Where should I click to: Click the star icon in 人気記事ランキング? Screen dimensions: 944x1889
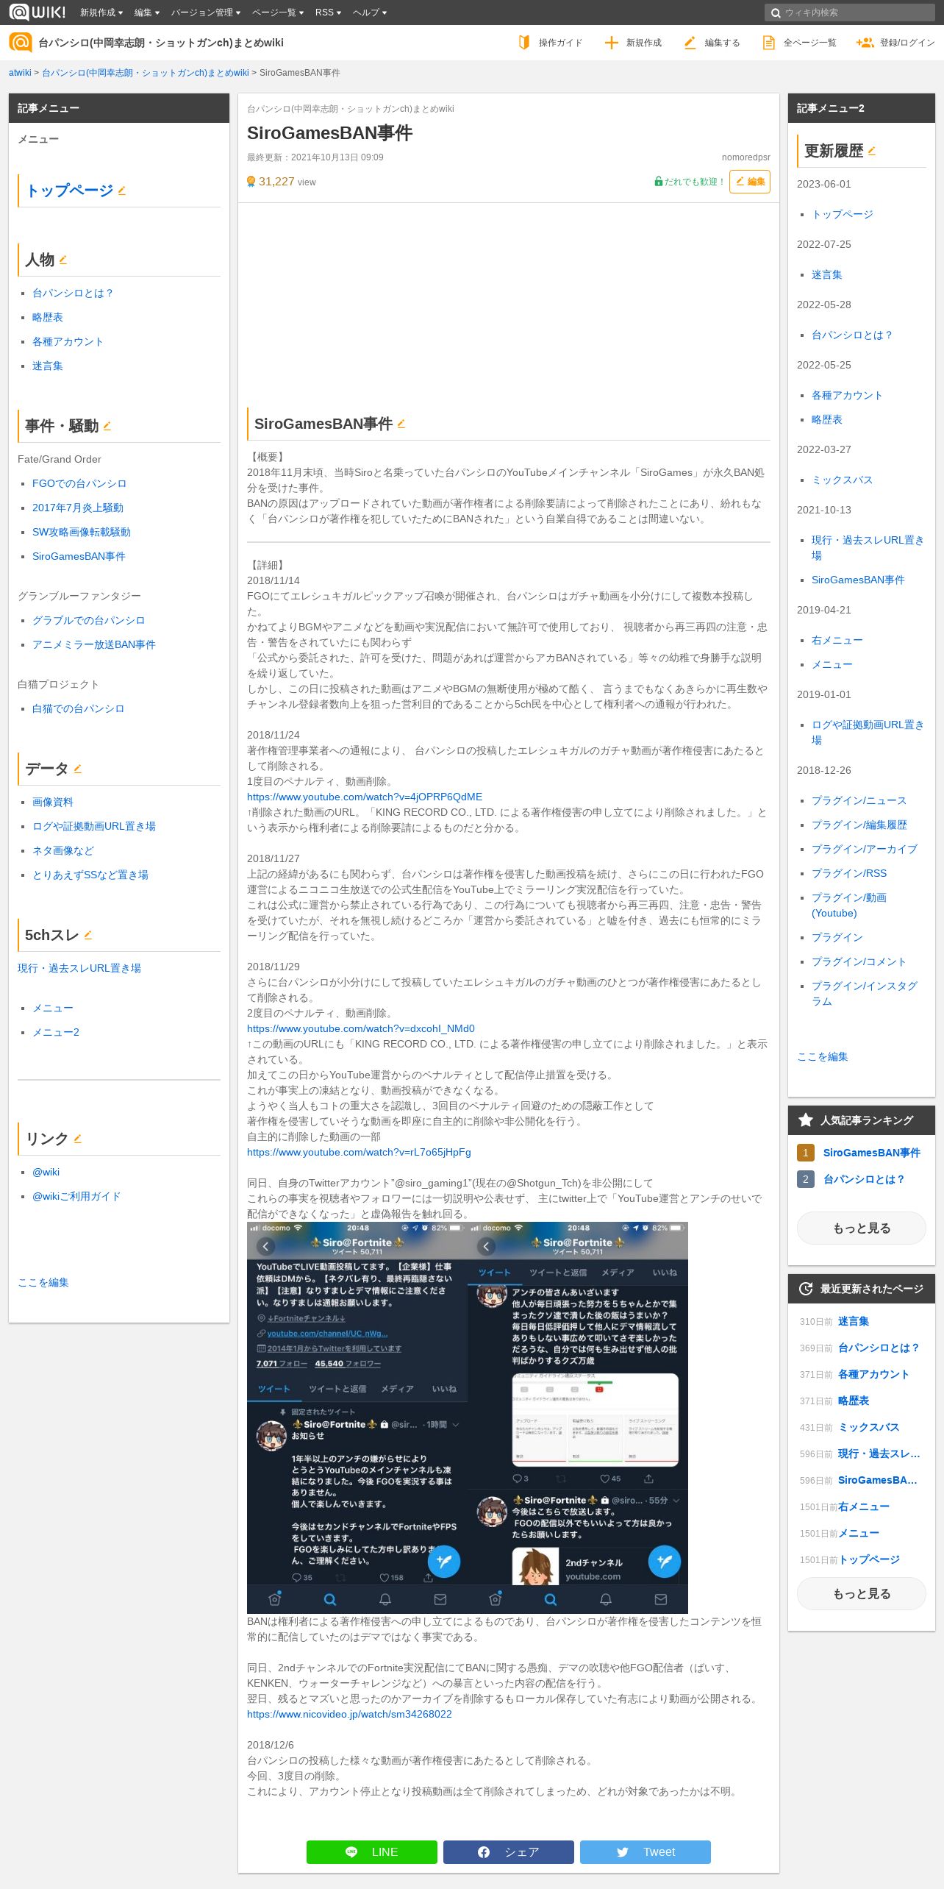(806, 1120)
